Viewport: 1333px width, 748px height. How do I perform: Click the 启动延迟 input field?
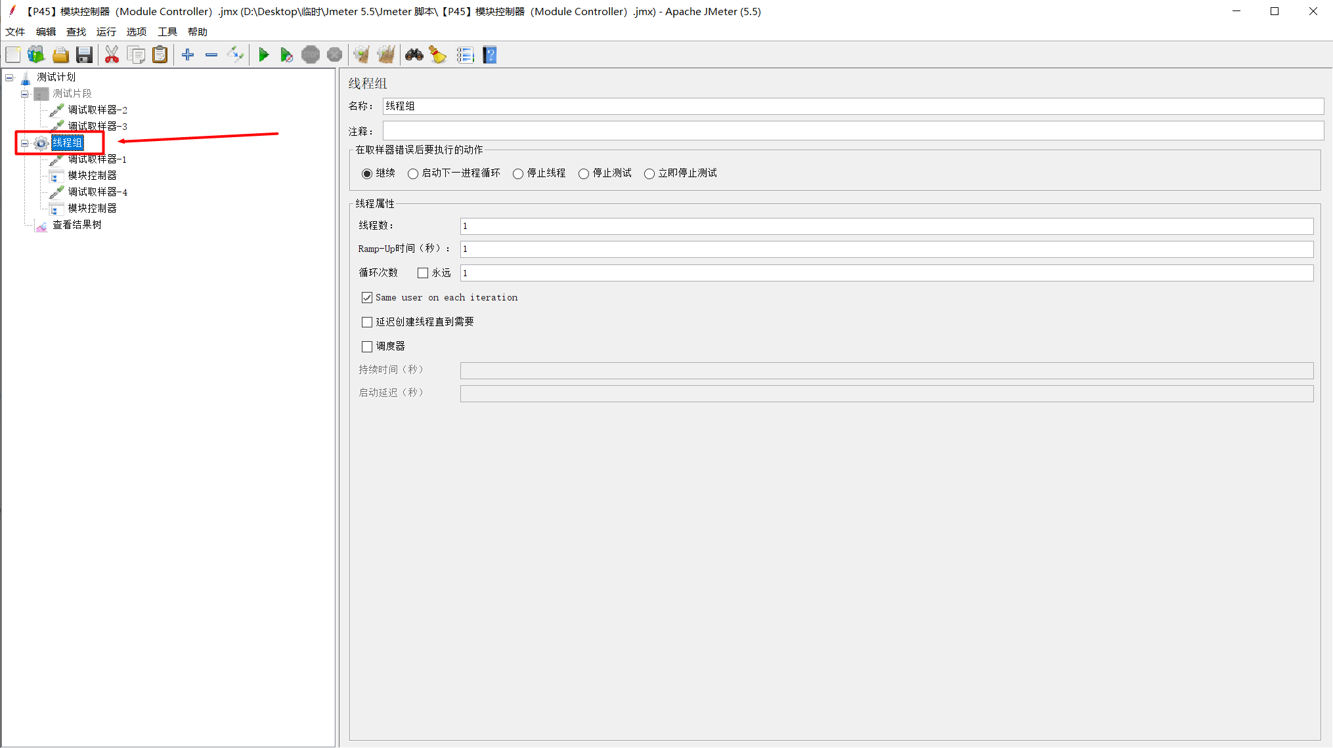886,394
